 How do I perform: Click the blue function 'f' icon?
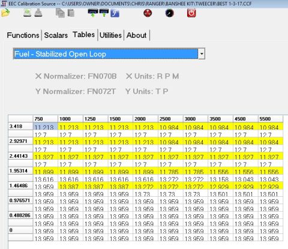[x=115, y=13]
